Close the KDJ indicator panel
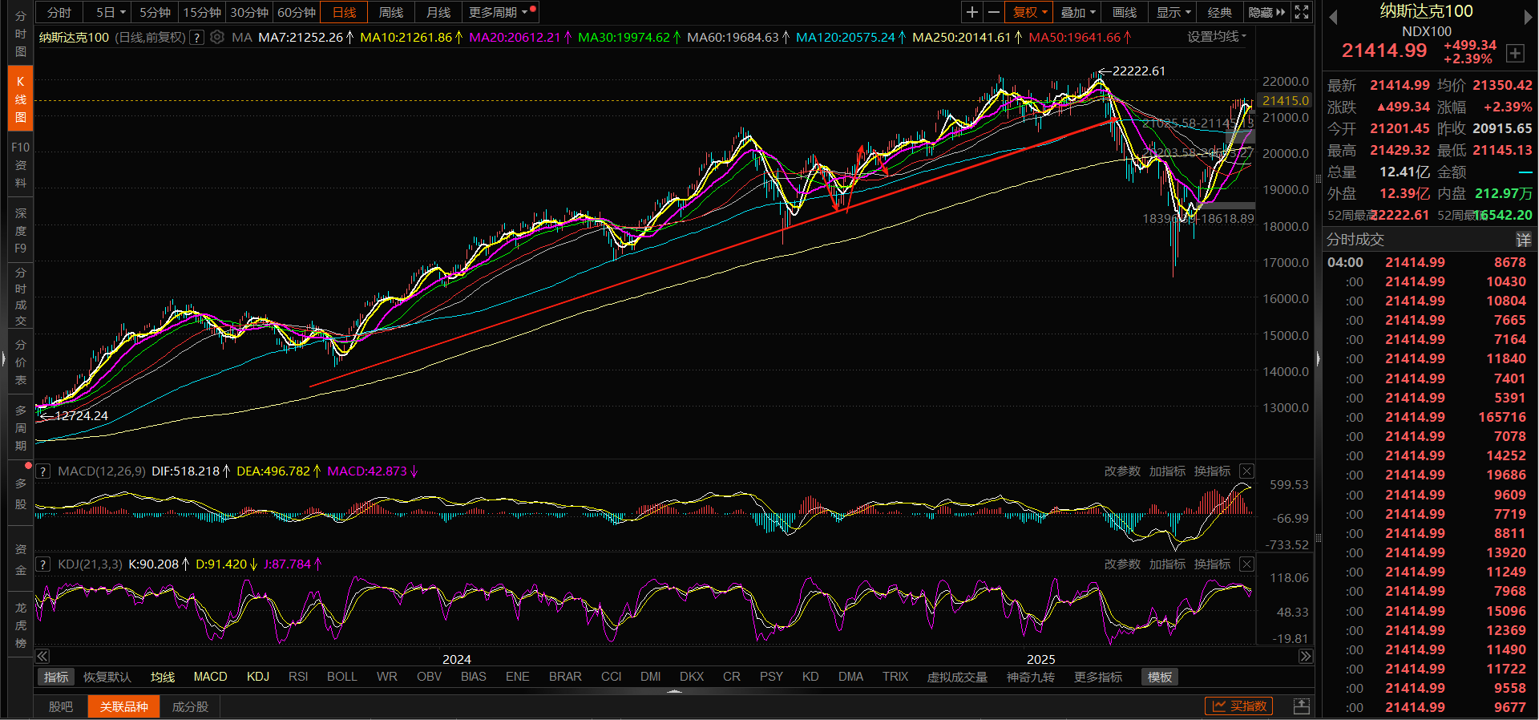This screenshot has height=720, width=1539. coord(1246,564)
